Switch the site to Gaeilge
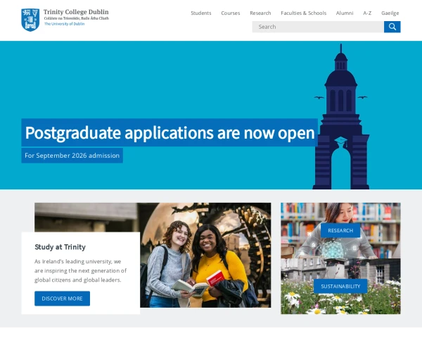Image resolution: width=422 pixels, height=338 pixels. pos(390,13)
